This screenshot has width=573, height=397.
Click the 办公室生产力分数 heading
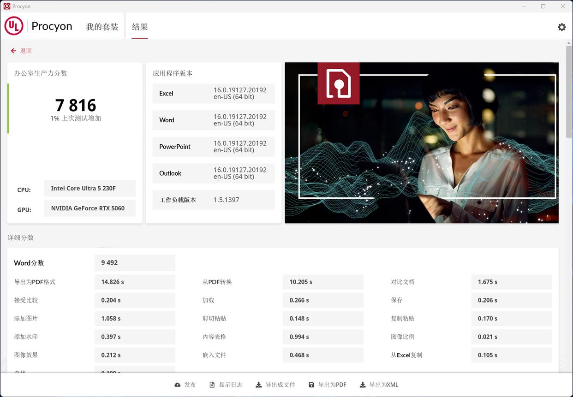pyautogui.click(x=41, y=73)
